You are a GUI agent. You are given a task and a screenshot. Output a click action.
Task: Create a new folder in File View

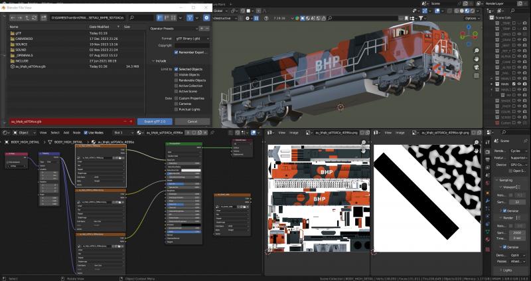pyautogui.click(x=44, y=18)
